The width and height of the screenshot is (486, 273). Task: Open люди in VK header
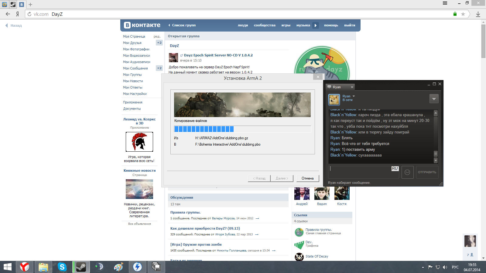[x=243, y=25]
